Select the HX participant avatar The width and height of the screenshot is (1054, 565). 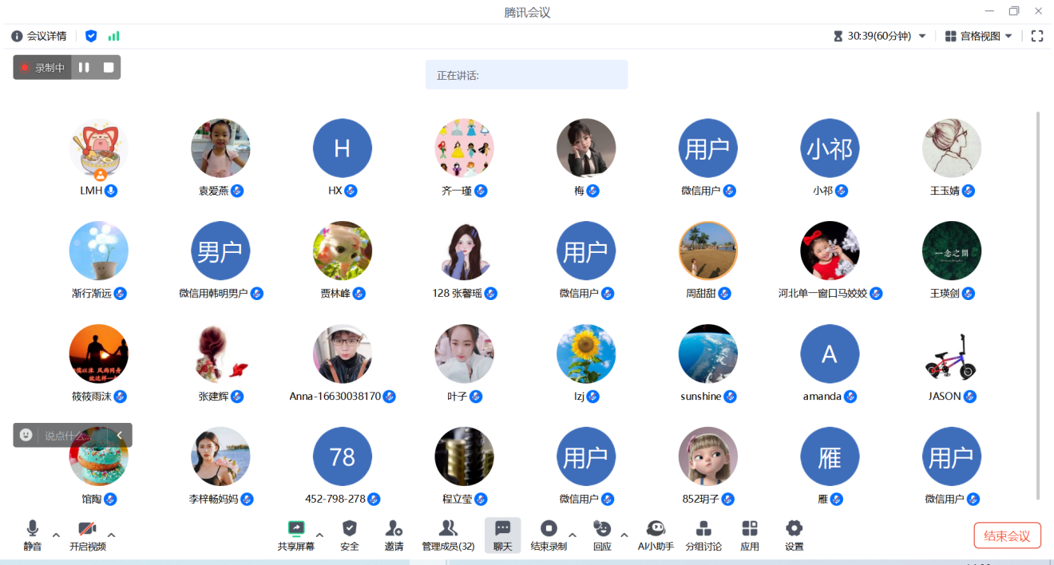pyautogui.click(x=342, y=148)
